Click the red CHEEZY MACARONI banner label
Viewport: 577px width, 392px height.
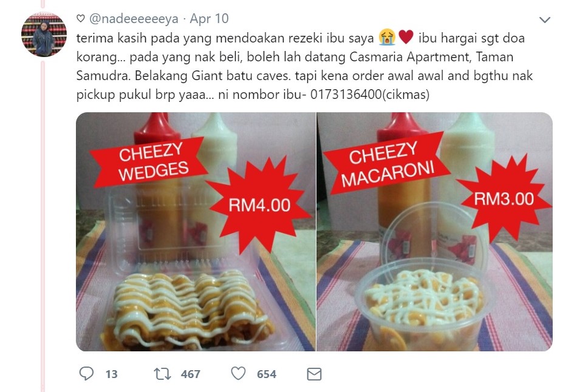387,163
